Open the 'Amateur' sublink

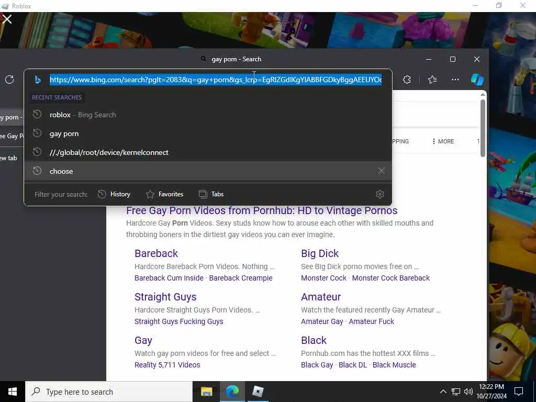tap(321, 297)
